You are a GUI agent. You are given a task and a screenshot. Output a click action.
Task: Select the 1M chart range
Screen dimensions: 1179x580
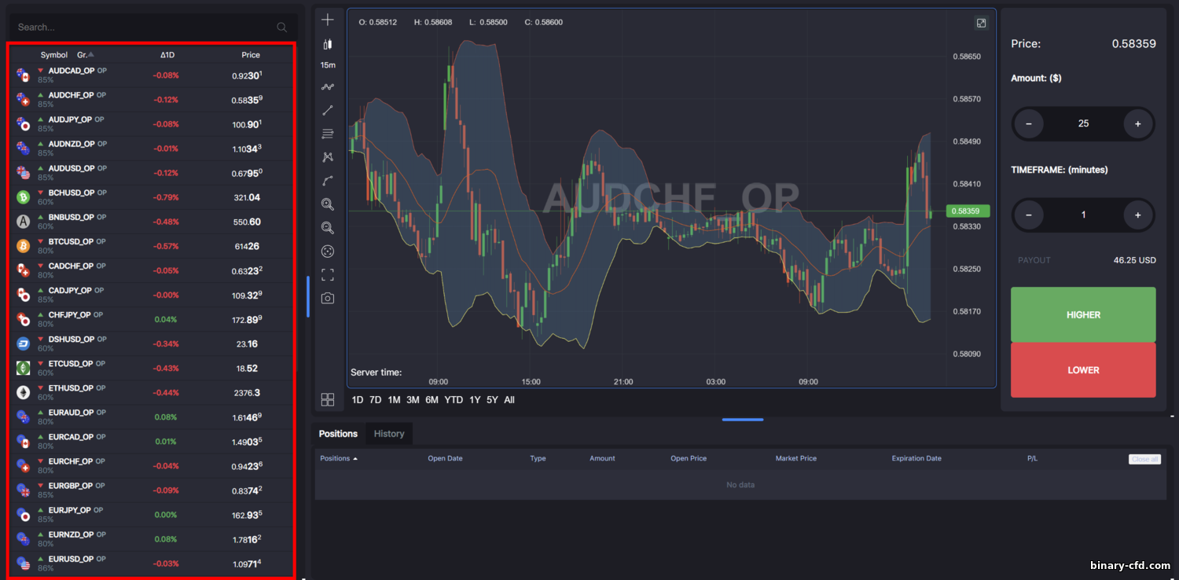pyautogui.click(x=394, y=400)
